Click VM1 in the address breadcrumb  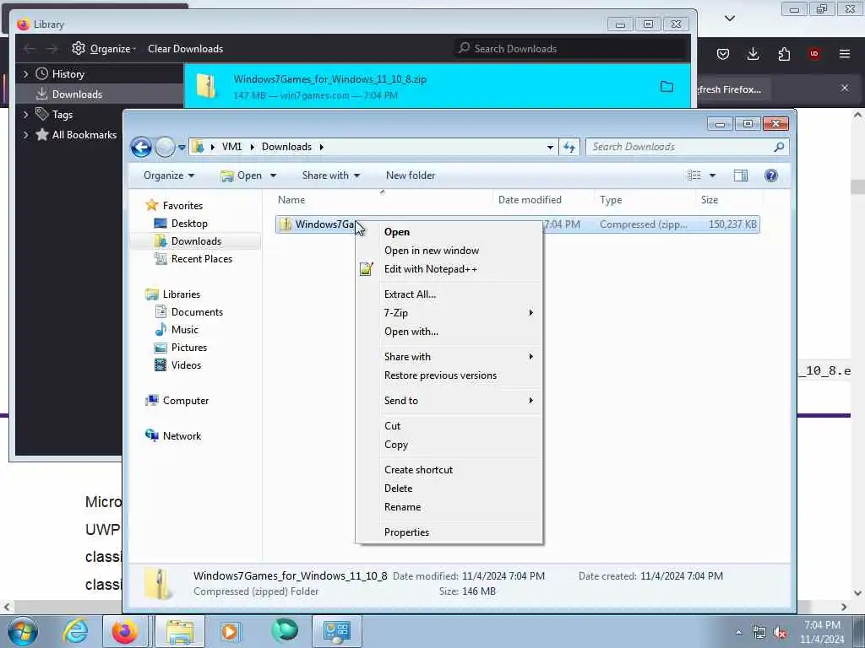pyautogui.click(x=231, y=147)
